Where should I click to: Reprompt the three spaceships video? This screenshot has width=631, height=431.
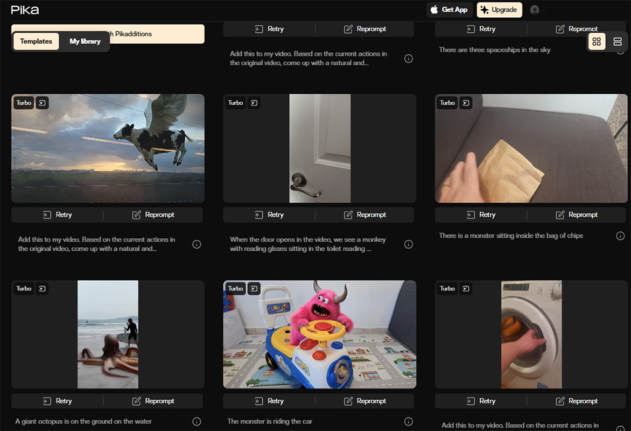coord(577,29)
